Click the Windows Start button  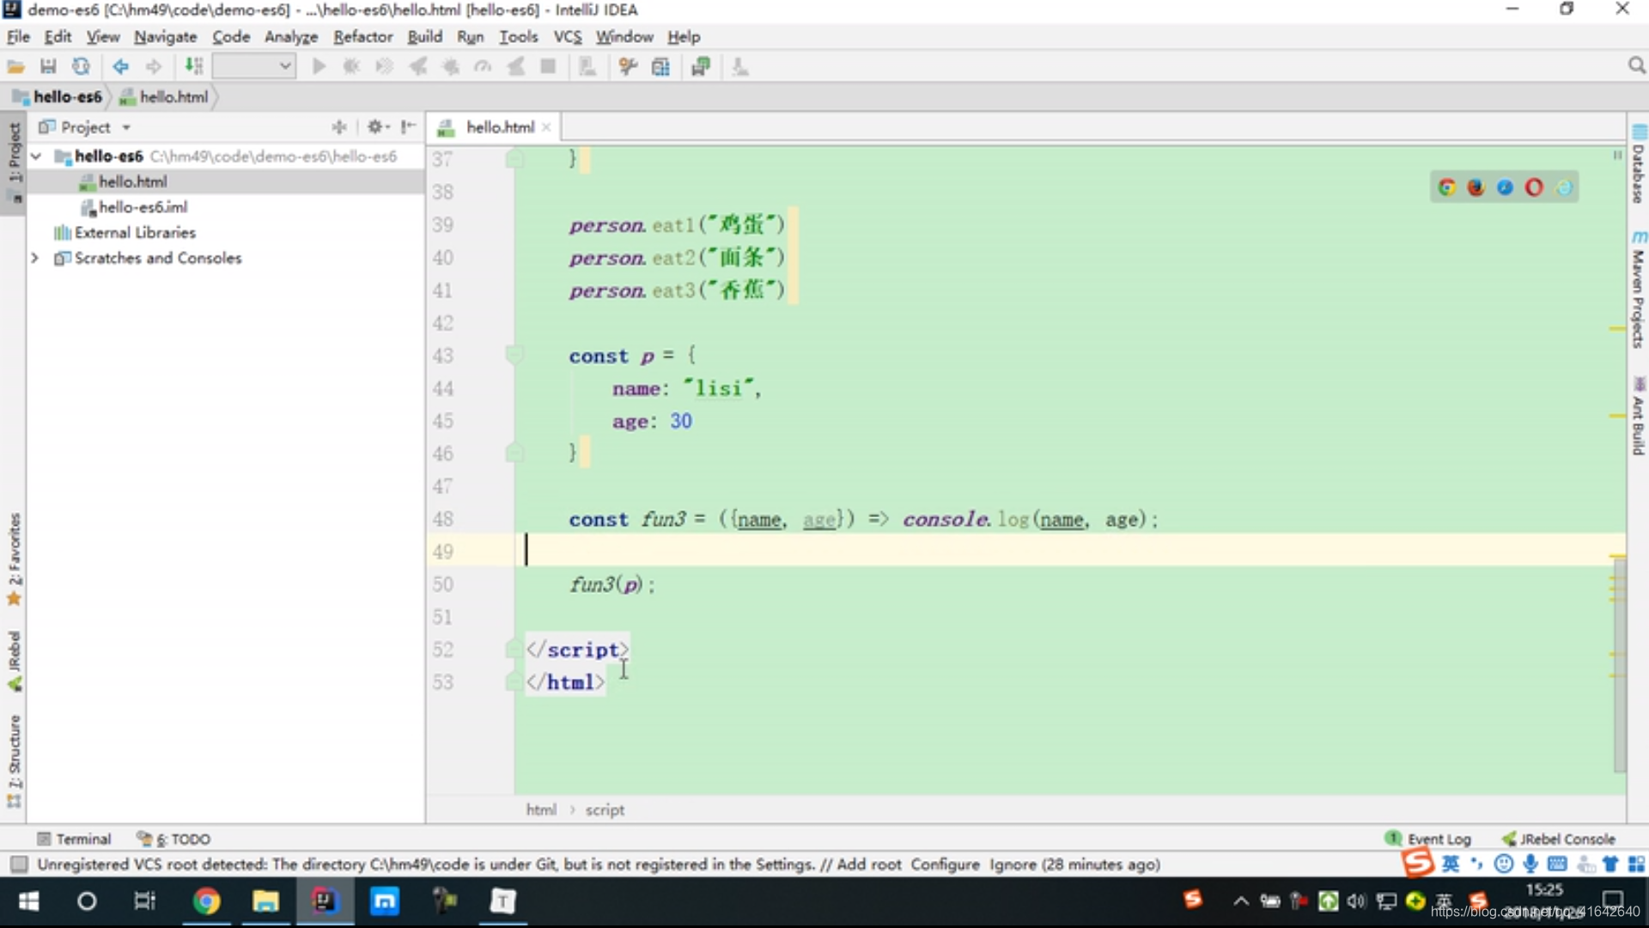28,901
